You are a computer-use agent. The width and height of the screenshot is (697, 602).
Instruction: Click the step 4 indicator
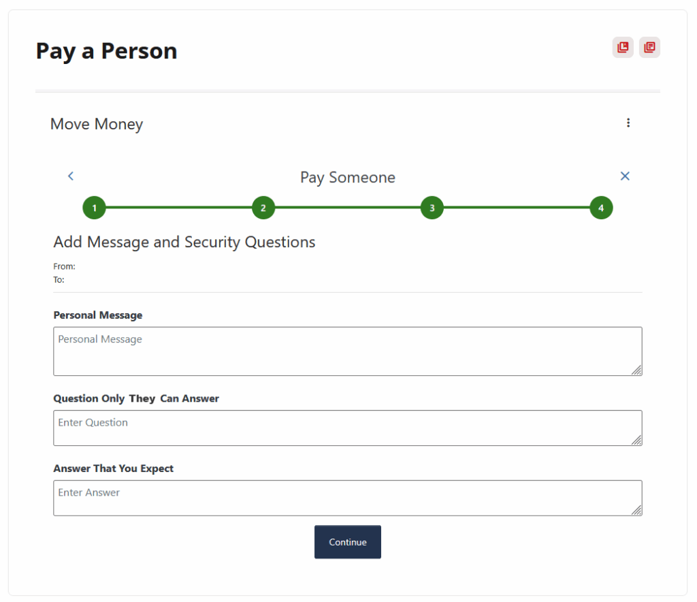tap(601, 208)
